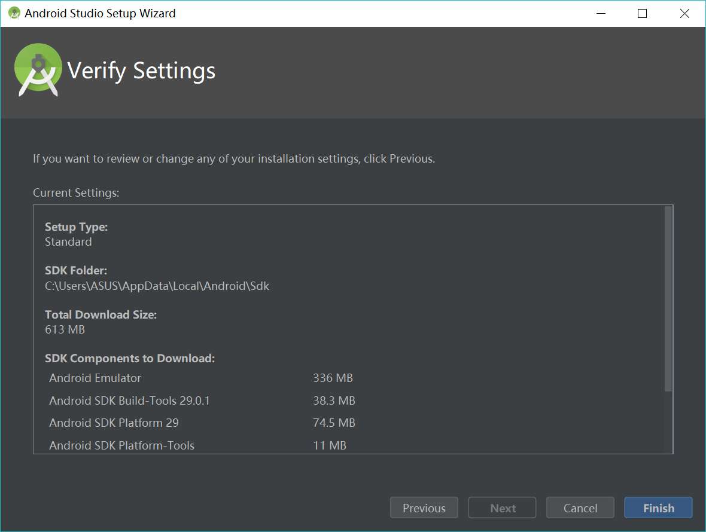Click the 'SDK Folder:' heading
Screen dimensions: 706x532
click(x=75, y=271)
